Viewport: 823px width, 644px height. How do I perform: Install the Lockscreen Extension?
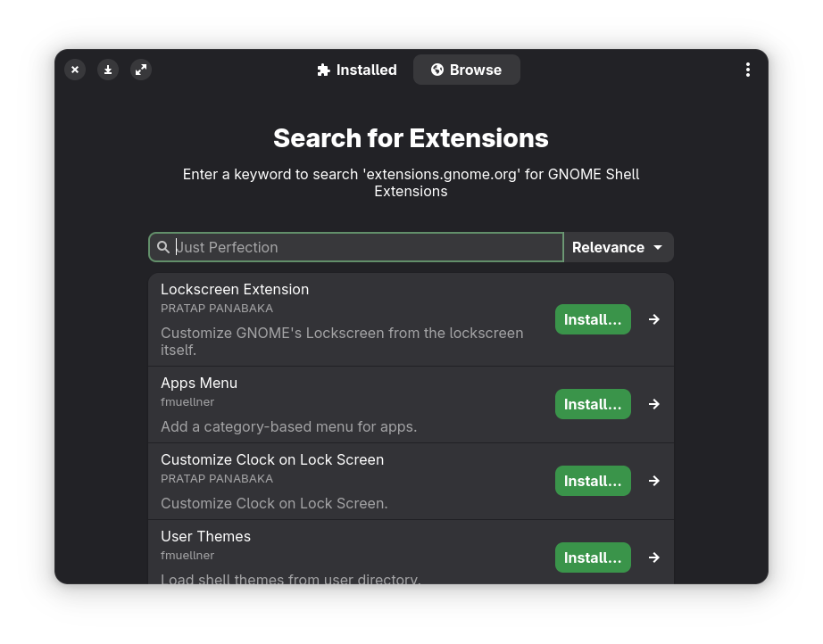[x=593, y=319]
